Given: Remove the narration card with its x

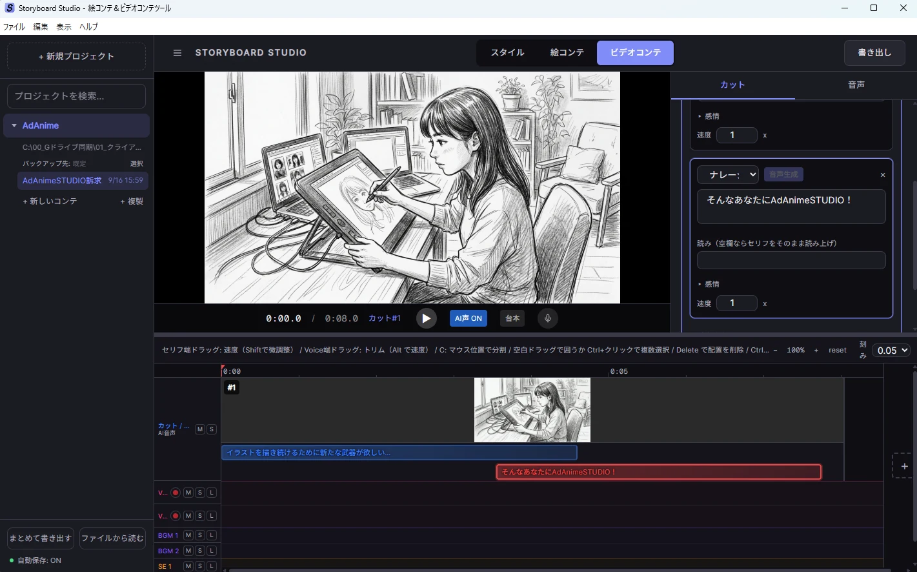Looking at the screenshot, I should click(883, 175).
